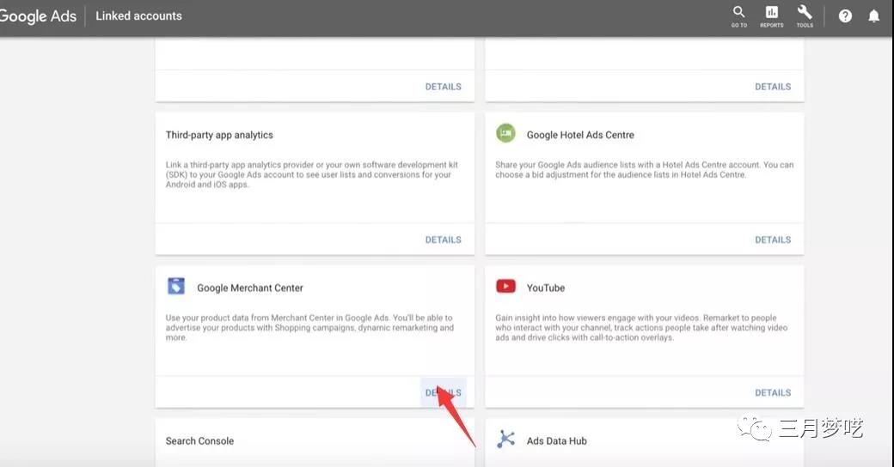894x467 pixels.
Task: Open Details for Third-party app analytics
Action: (x=443, y=240)
